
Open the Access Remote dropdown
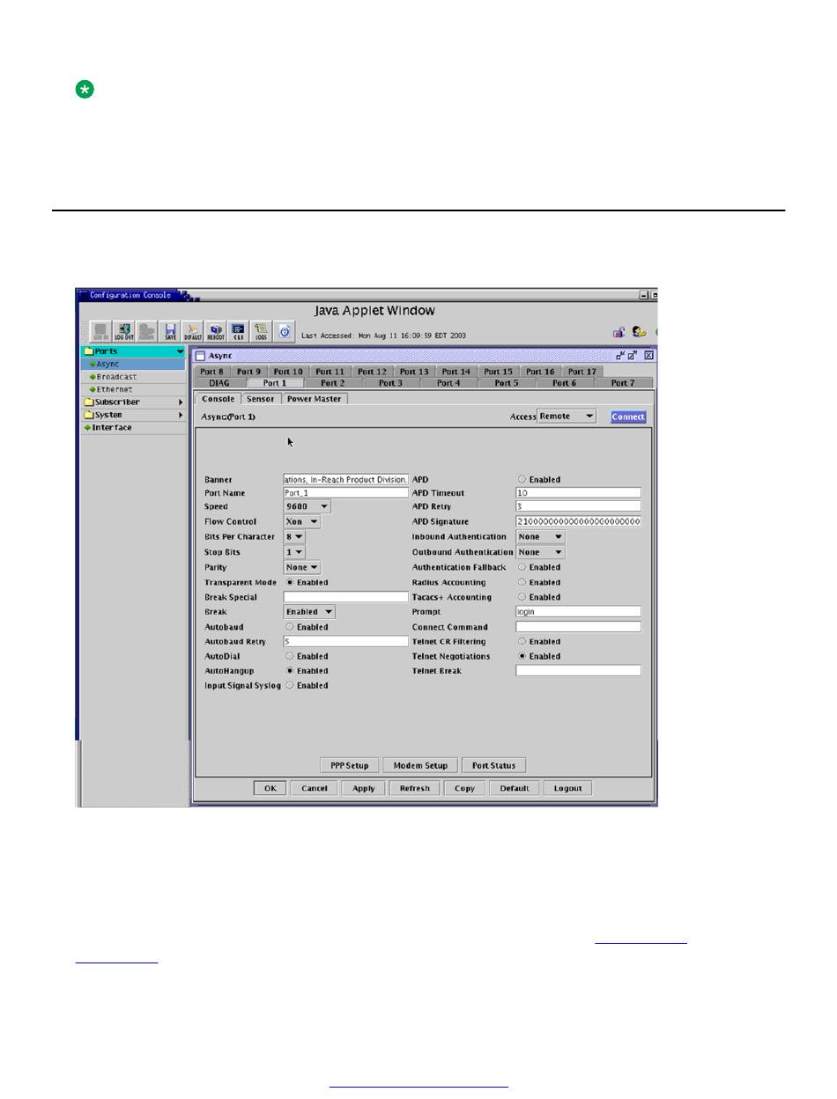click(567, 417)
